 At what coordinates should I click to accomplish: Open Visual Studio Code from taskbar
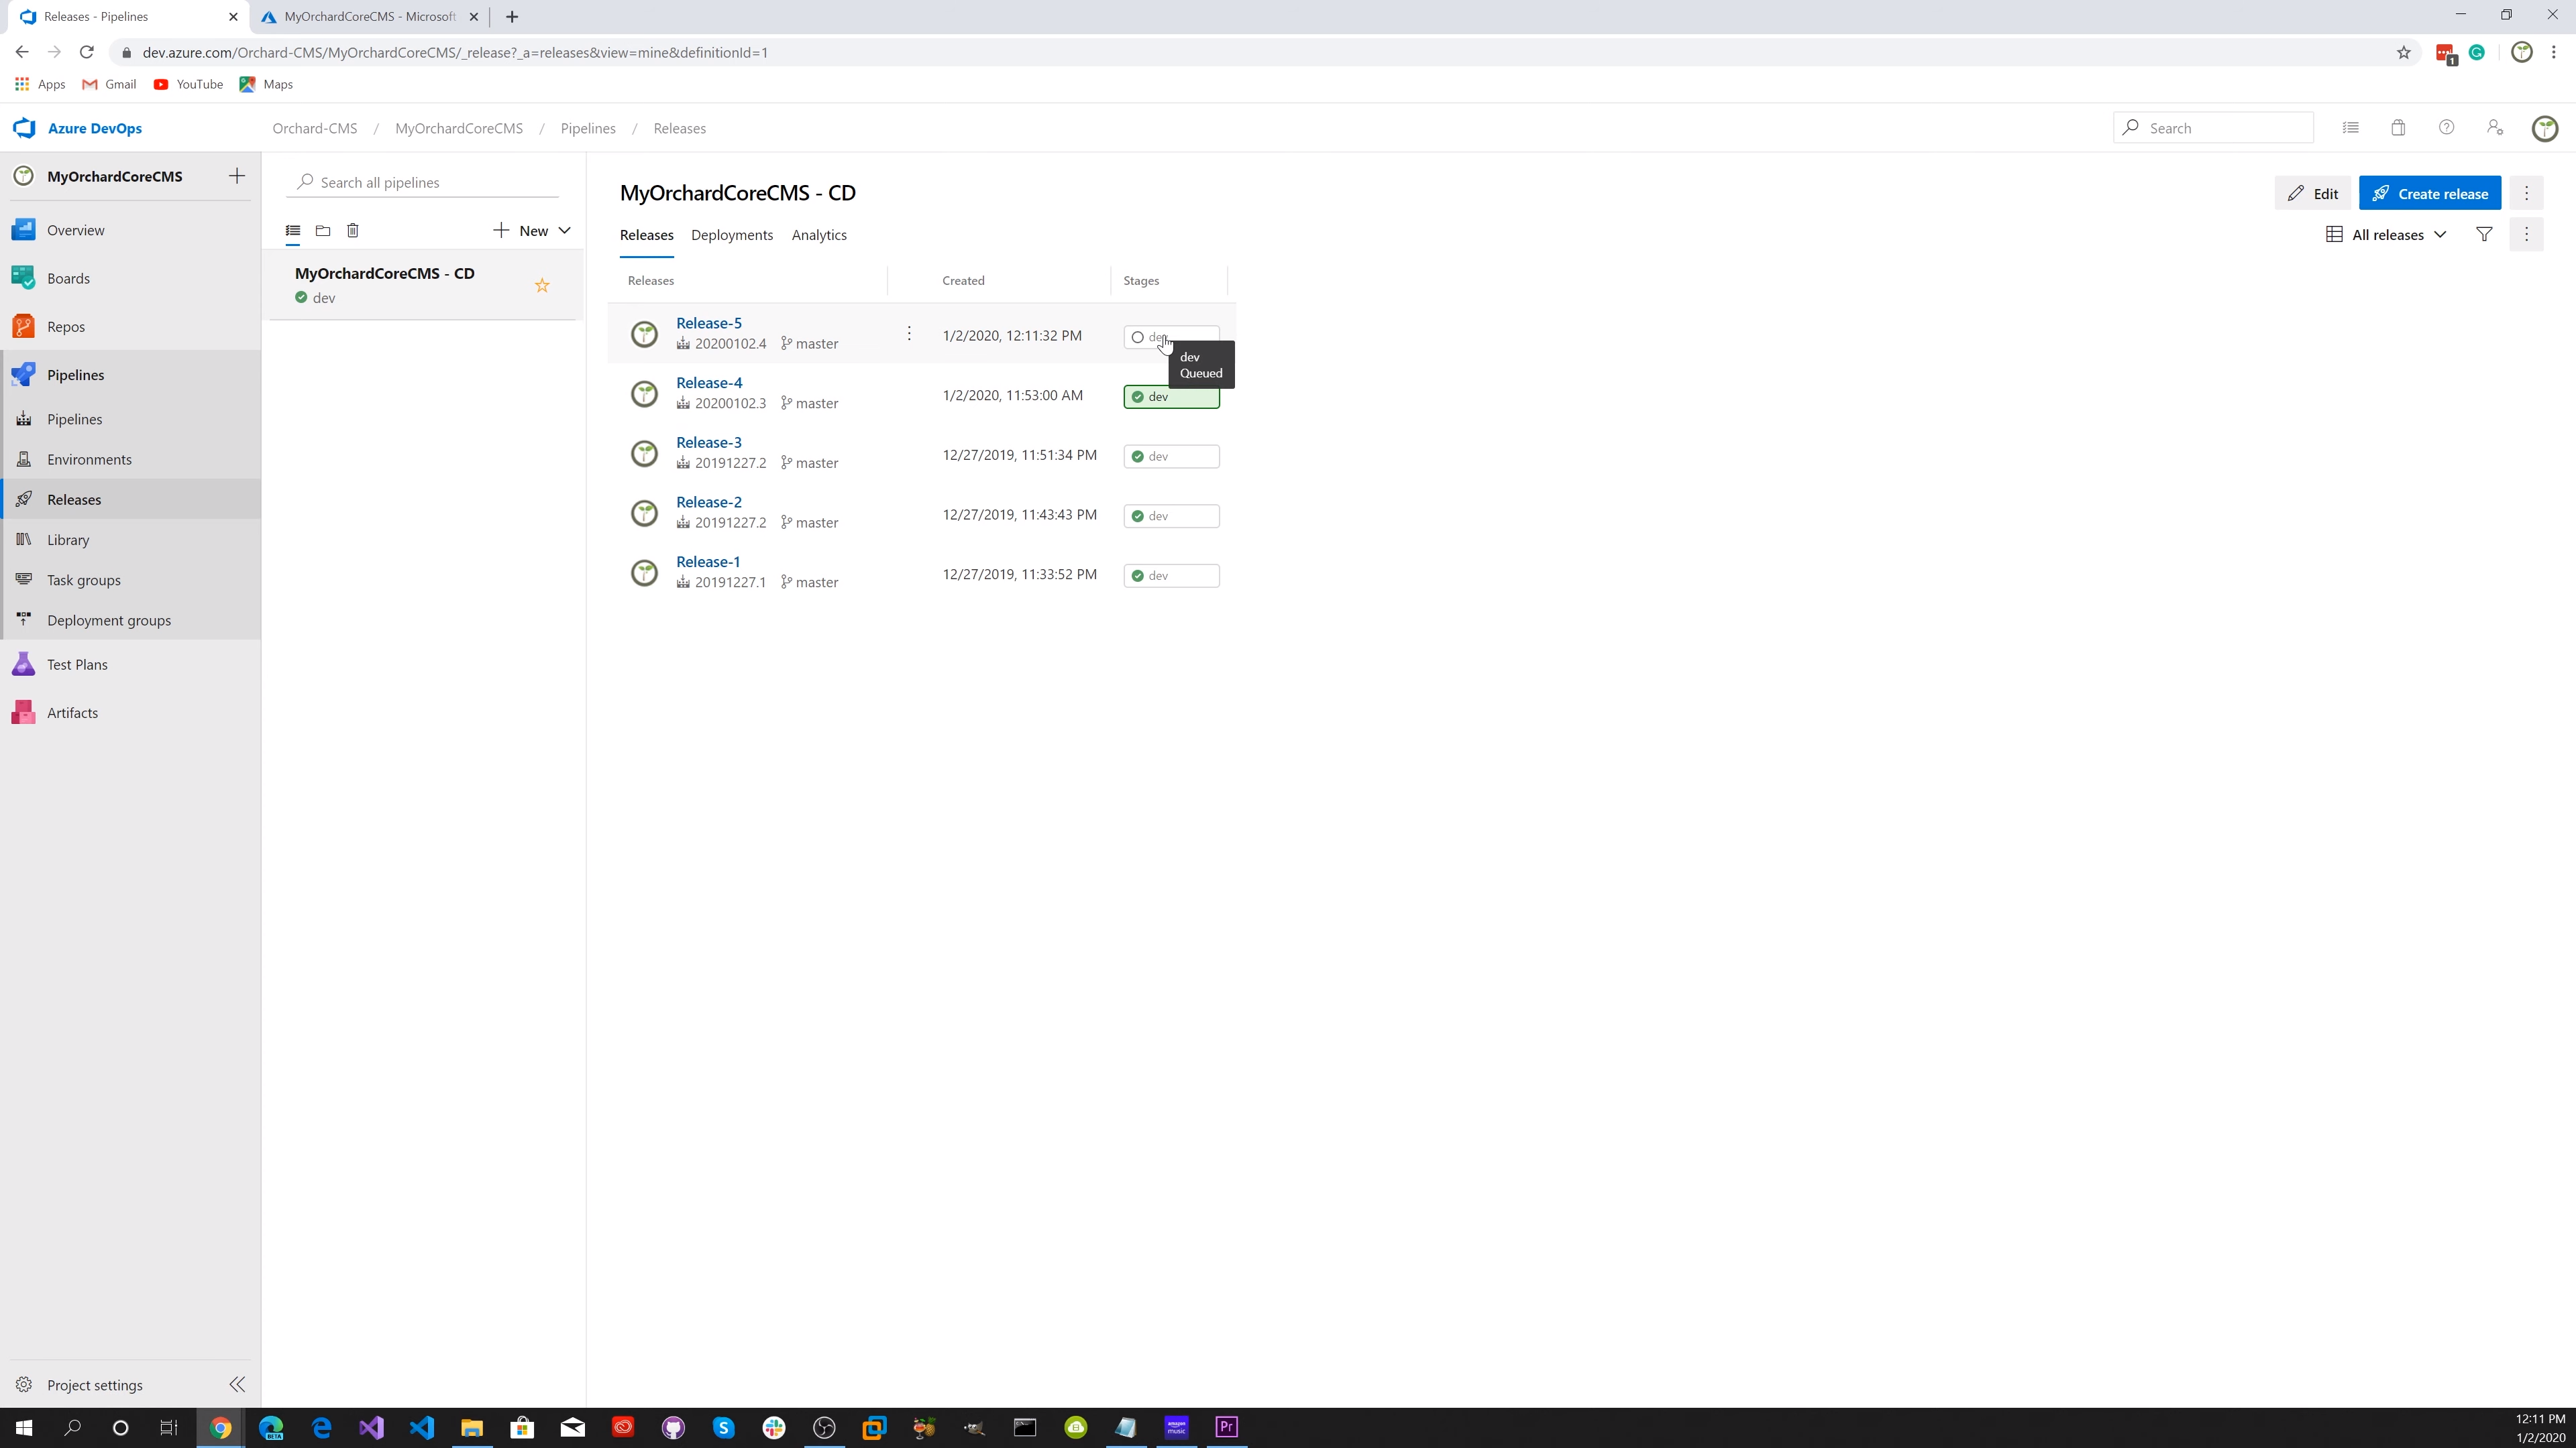click(x=421, y=1427)
